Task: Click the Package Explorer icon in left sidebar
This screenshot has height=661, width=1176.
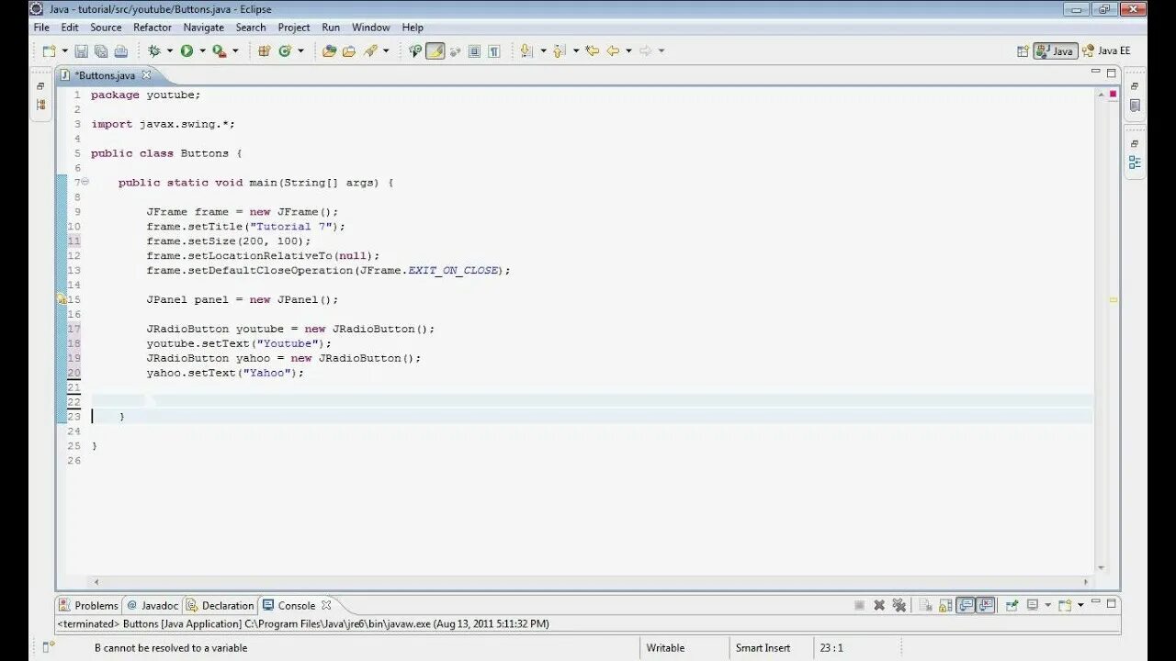Action: coord(40,105)
